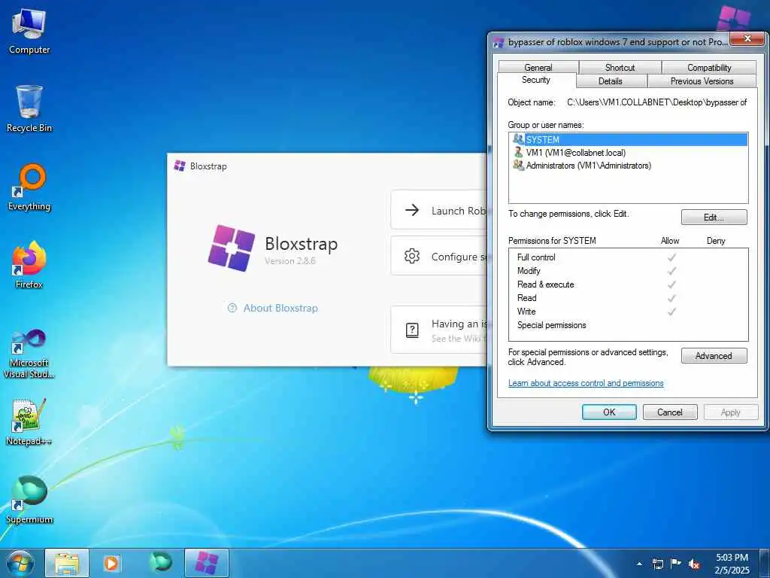770x578 pixels.
Task: Select the Security tab
Action: [x=535, y=80]
